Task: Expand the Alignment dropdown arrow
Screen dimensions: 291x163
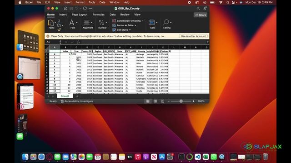Action: (x=91, y=23)
